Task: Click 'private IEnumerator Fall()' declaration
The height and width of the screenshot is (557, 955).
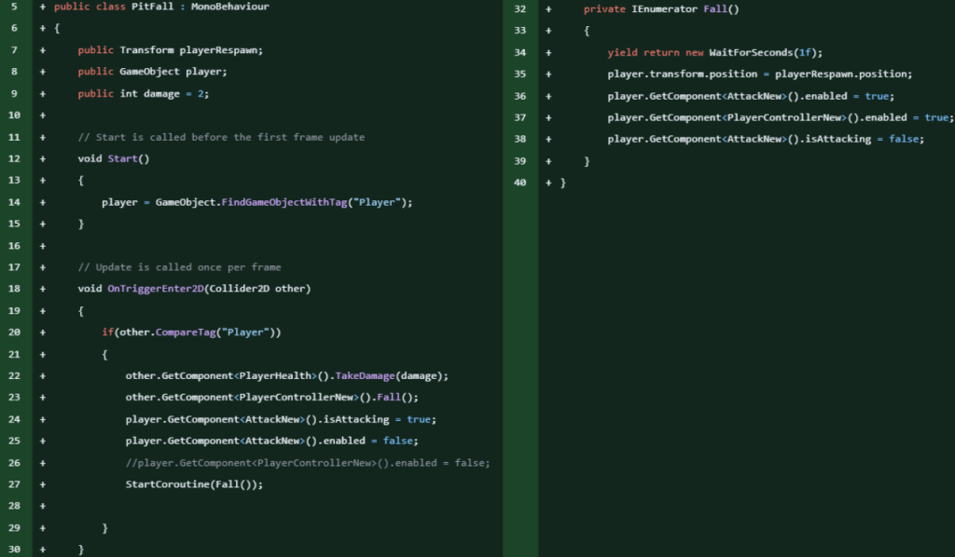Action: (661, 9)
